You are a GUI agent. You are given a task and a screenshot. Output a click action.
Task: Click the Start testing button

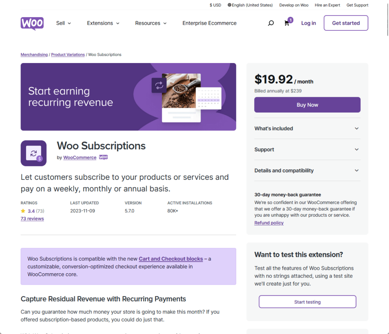pyautogui.click(x=307, y=302)
